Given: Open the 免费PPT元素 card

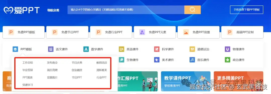Looking at the screenshot, I should coord(155,32).
